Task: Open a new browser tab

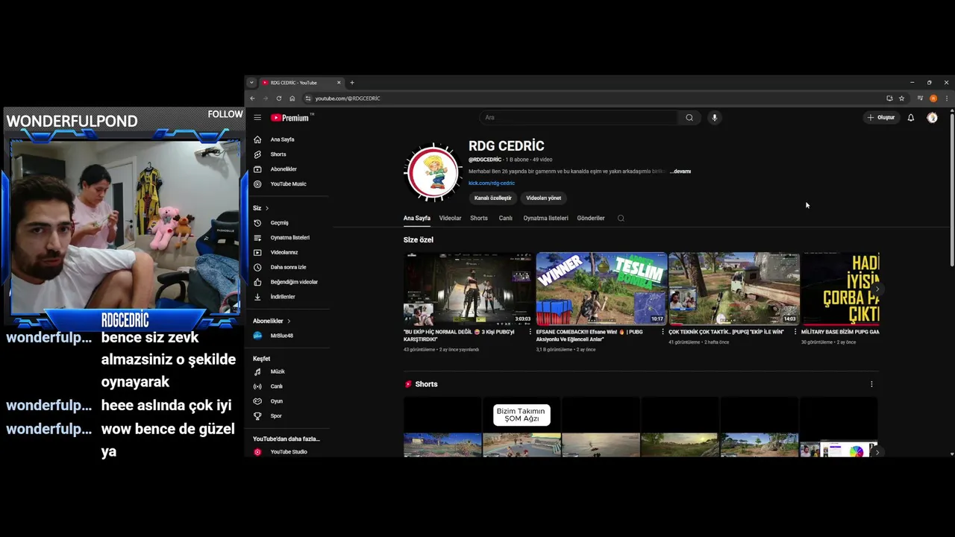Action: point(352,83)
